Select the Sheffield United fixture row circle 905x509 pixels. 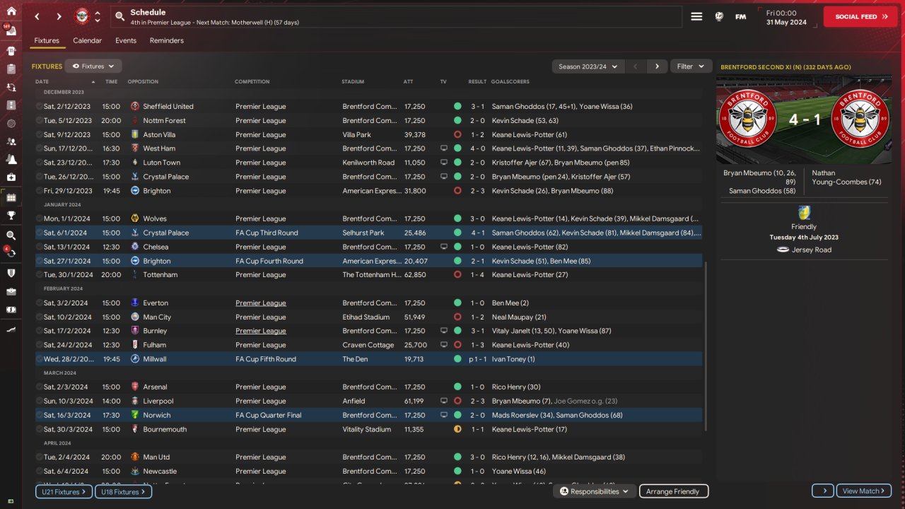pyautogui.click(x=40, y=107)
